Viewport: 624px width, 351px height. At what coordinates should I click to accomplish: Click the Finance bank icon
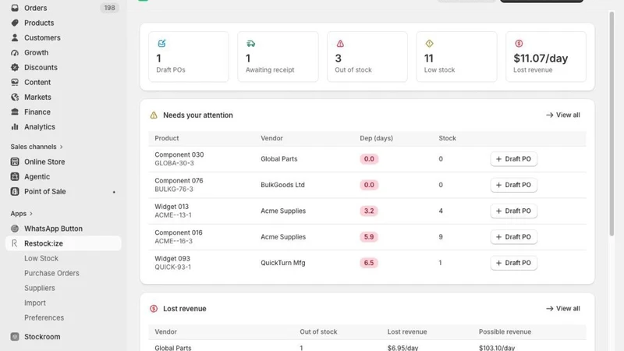click(15, 112)
